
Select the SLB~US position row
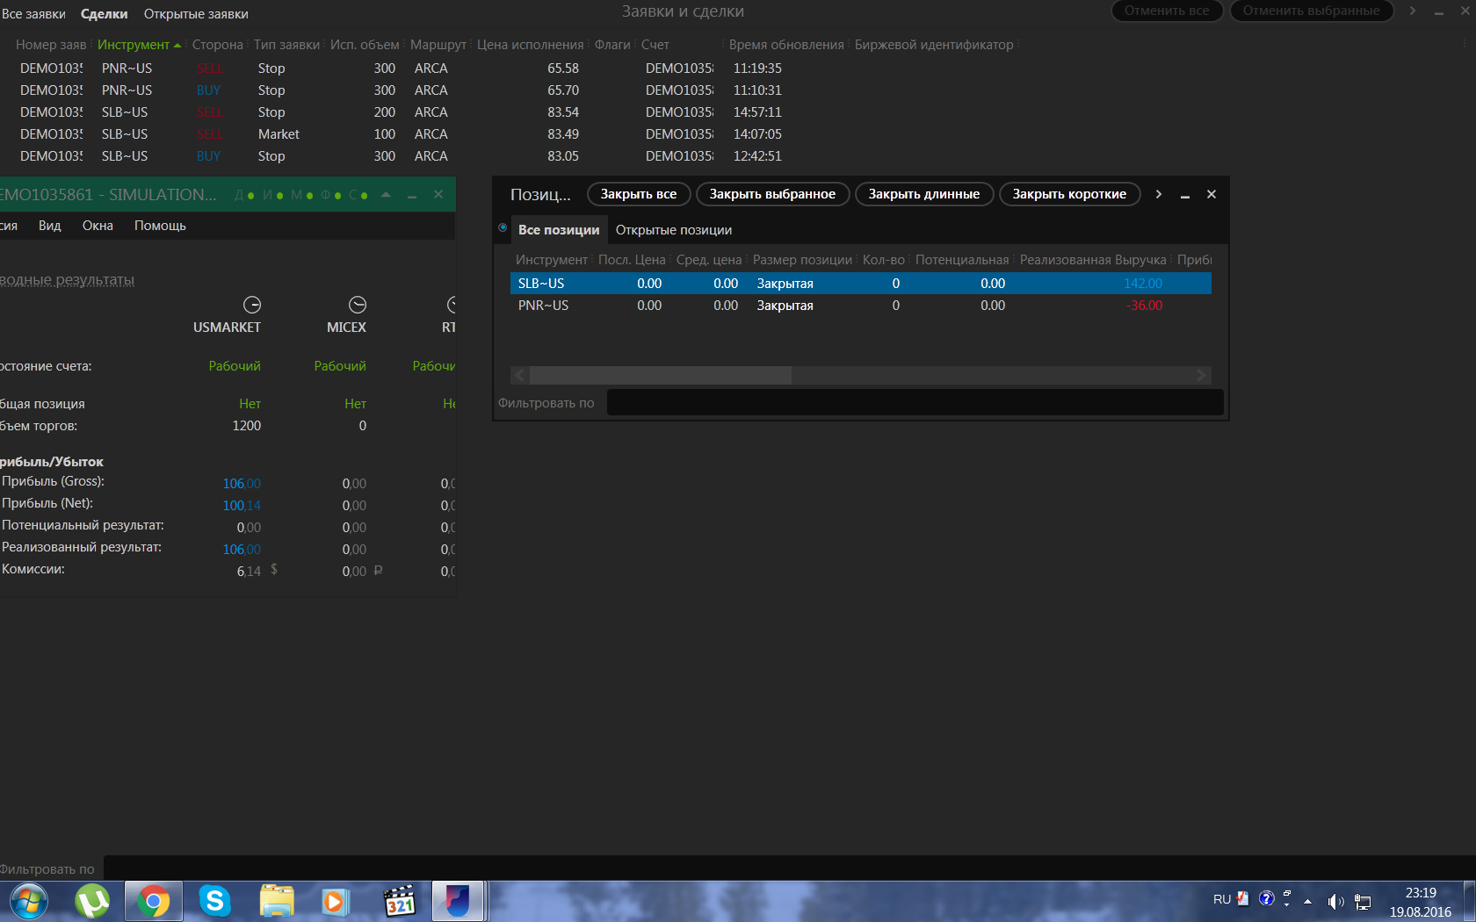click(x=861, y=284)
